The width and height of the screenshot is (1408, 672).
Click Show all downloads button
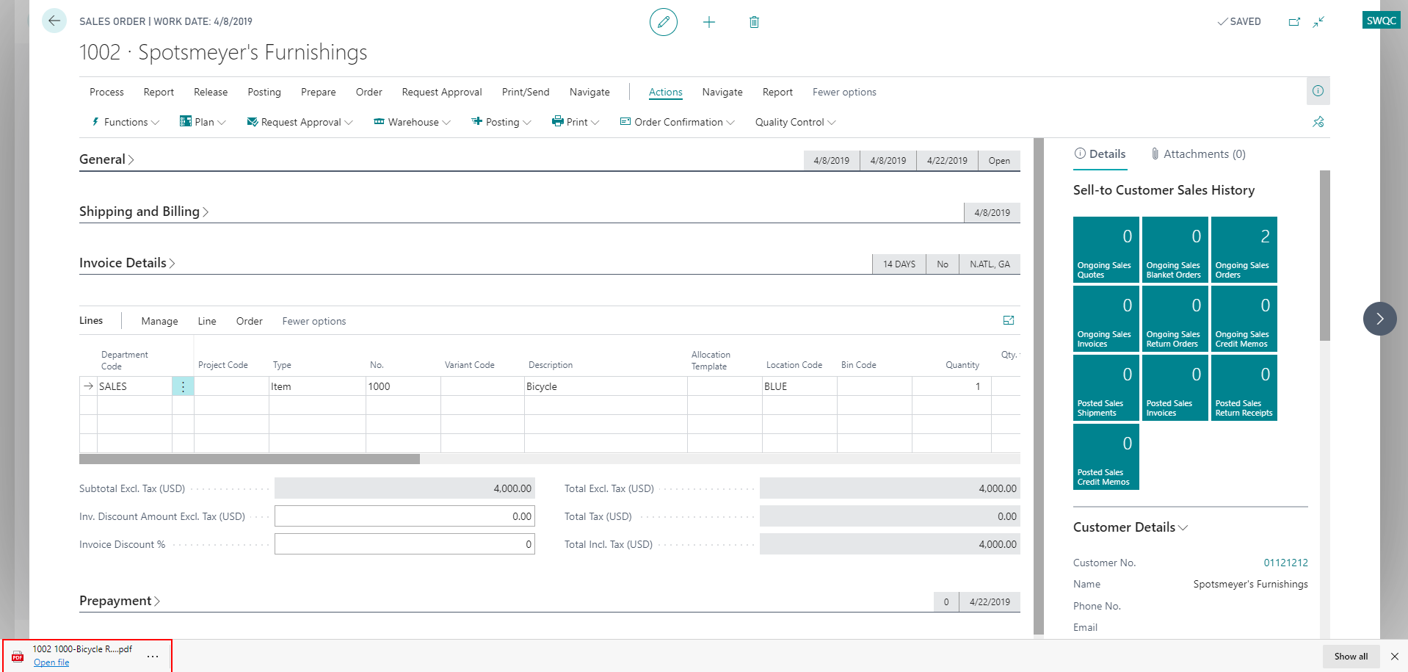click(1351, 657)
